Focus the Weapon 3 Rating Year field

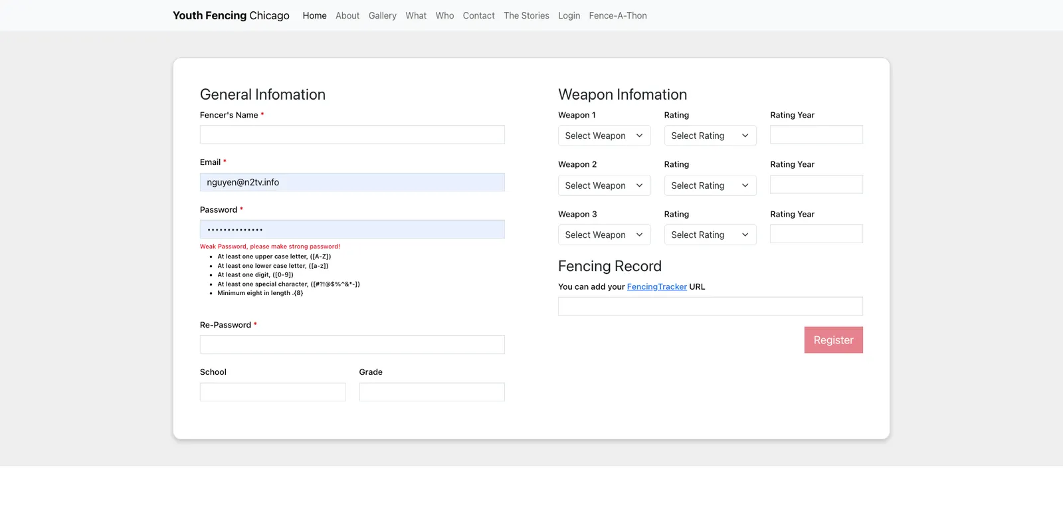pos(817,233)
